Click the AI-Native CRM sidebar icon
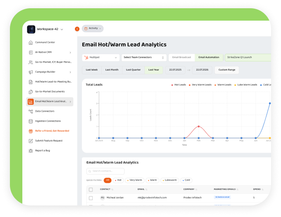Image resolution: width=281 pixels, height=217 pixels. (31, 52)
